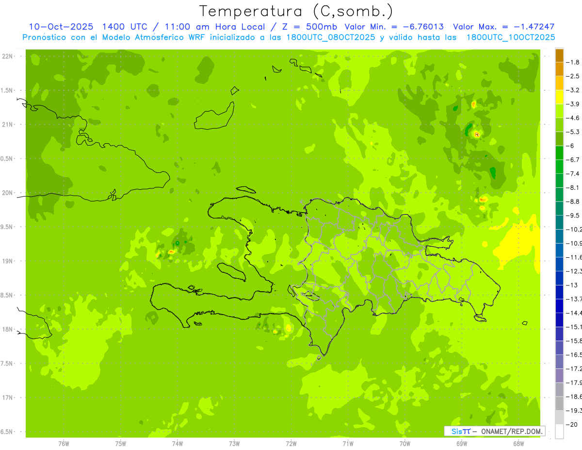
Task: Click the '-13' colorbar label
Action: pyautogui.click(x=572, y=285)
